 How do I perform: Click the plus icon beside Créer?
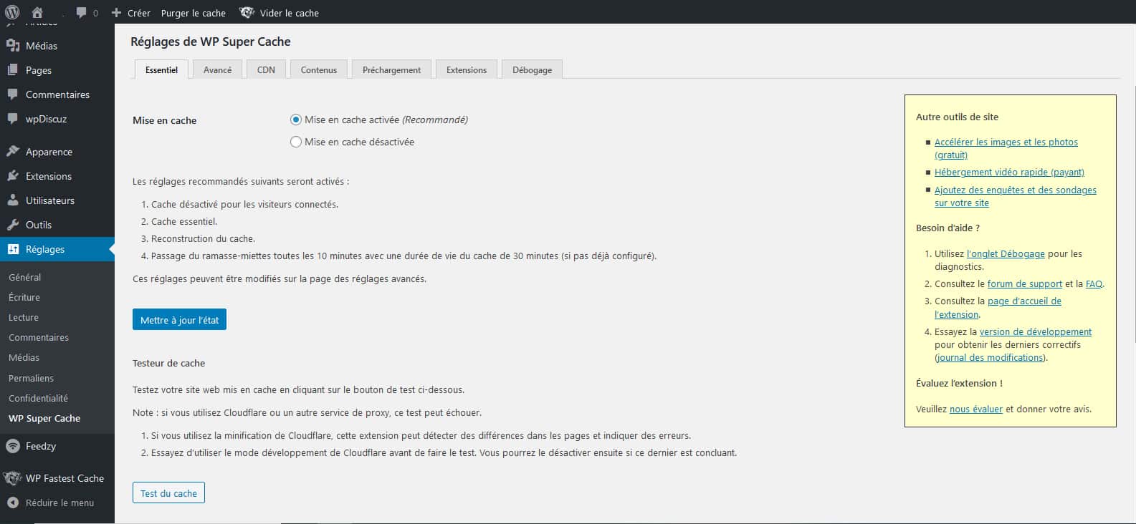point(117,13)
